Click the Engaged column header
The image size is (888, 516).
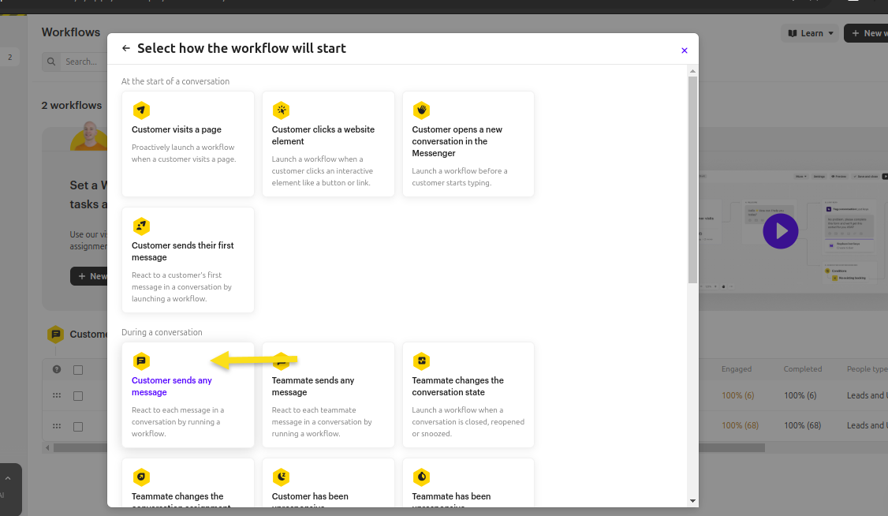[x=737, y=369]
